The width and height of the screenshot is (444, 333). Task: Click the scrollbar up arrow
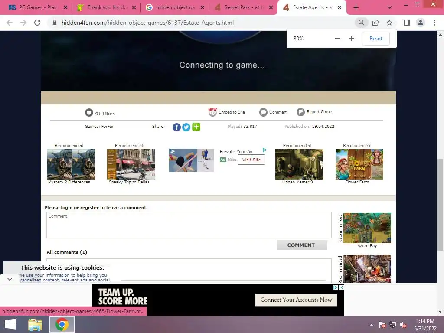(440, 35)
